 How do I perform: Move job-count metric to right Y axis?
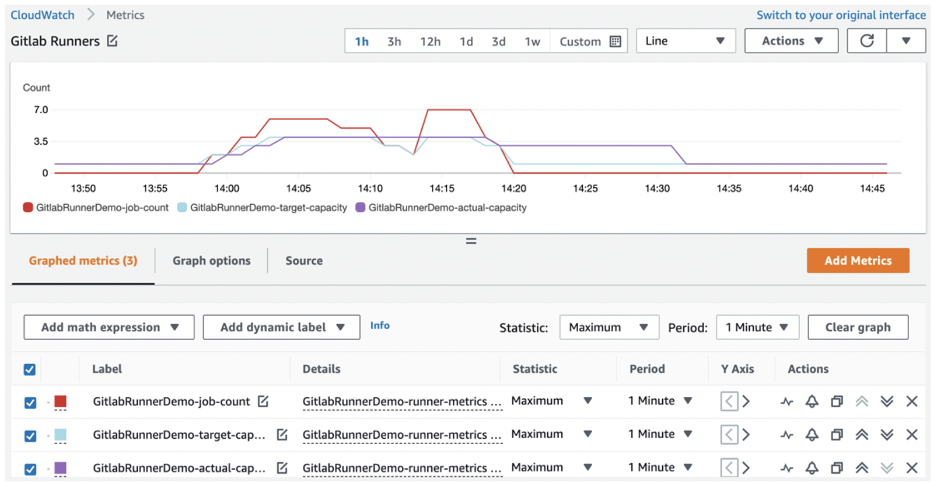[746, 401]
